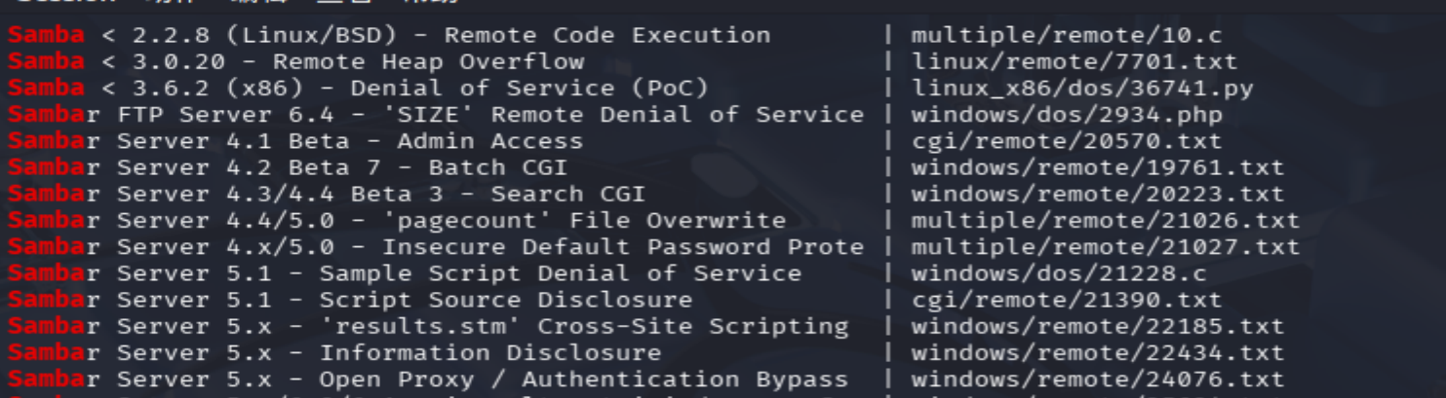Click the Samba < 3.6.2 Denial of Service entry
This screenshot has height=398, width=1446.
point(358,88)
